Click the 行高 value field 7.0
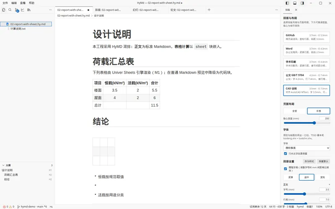335x209 pixels. pyautogui.click(x=325, y=199)
